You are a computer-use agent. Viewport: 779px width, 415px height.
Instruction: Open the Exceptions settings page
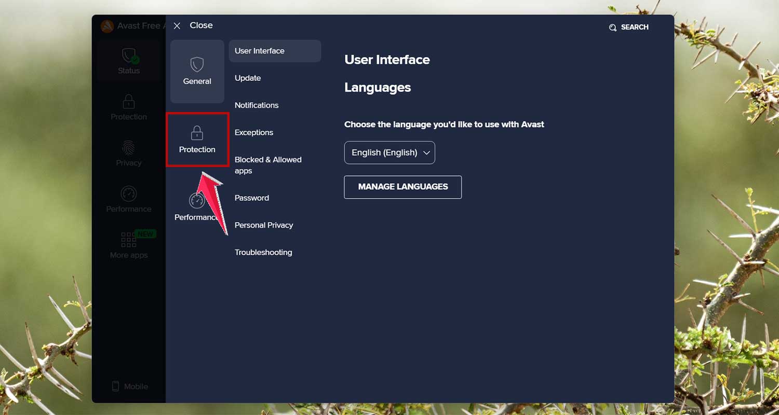(254, 132)
